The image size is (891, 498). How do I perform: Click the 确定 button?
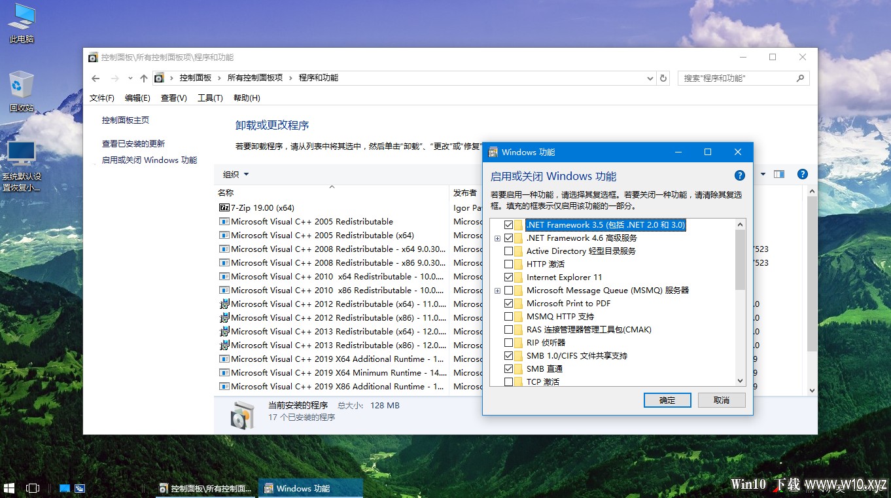[x=667, y=400]
